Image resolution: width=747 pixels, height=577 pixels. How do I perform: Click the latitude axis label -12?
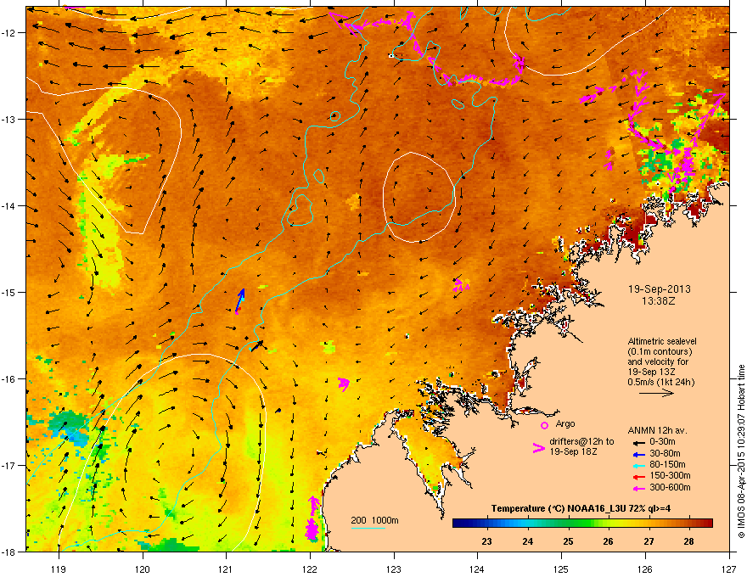tap(9, 32)
